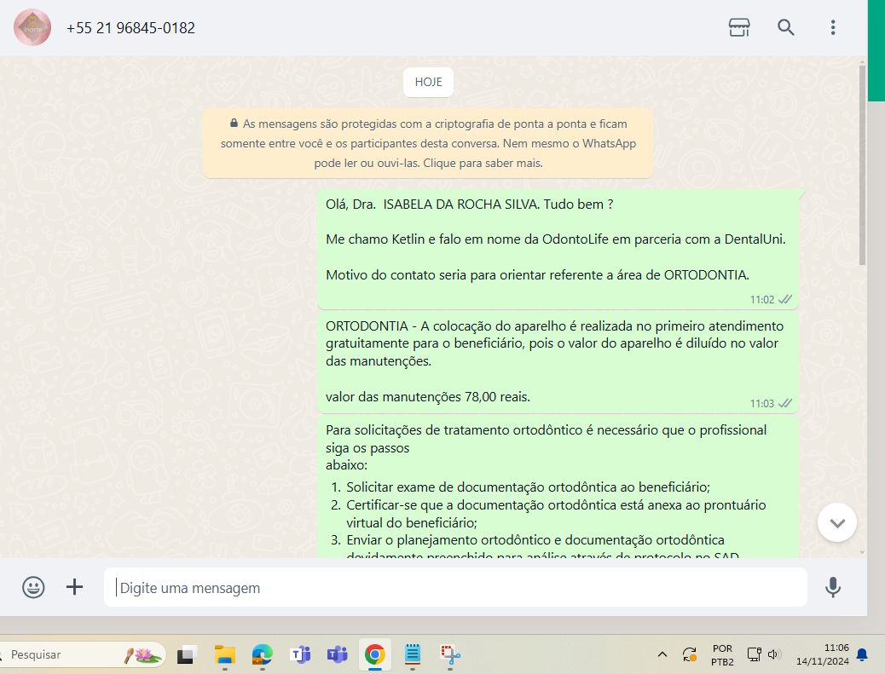Click the chat vertical scrollbar

pyautogui.click(x=862, y=164)
